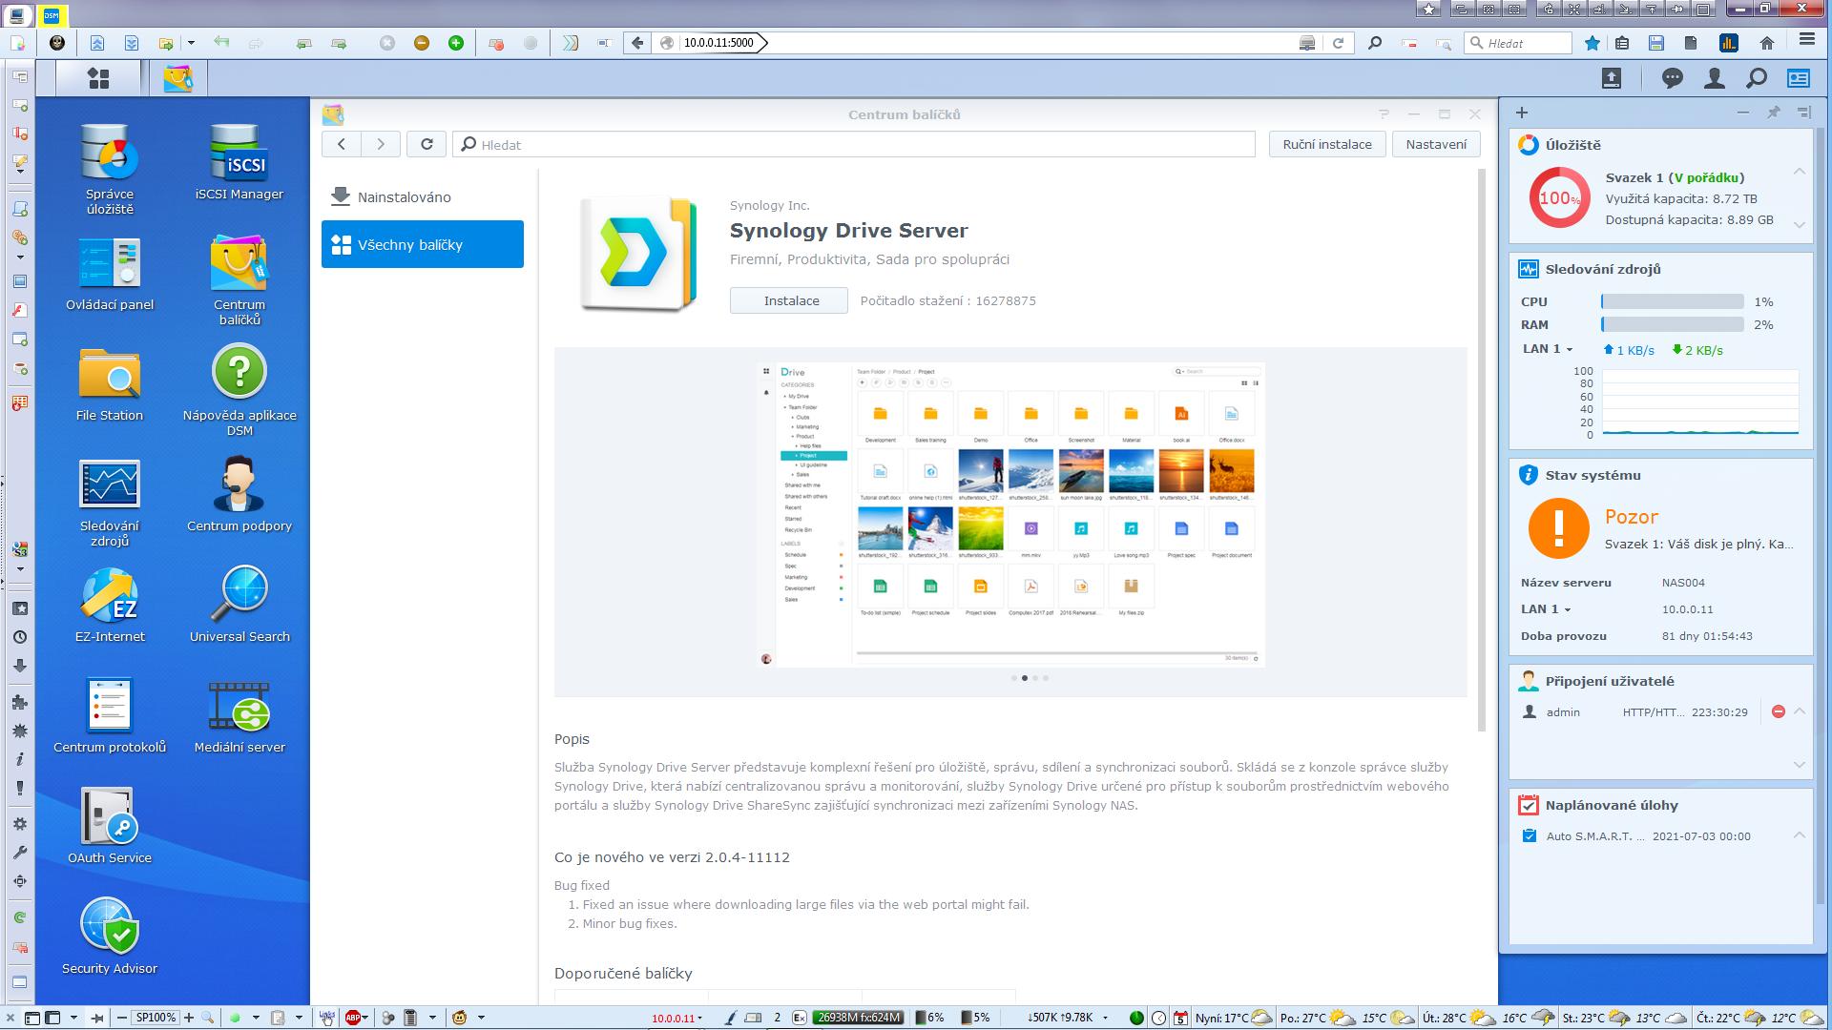Click the Instalace button for Drive Server
Viewport: 1832px width, 1030px height.
(789, 301)
